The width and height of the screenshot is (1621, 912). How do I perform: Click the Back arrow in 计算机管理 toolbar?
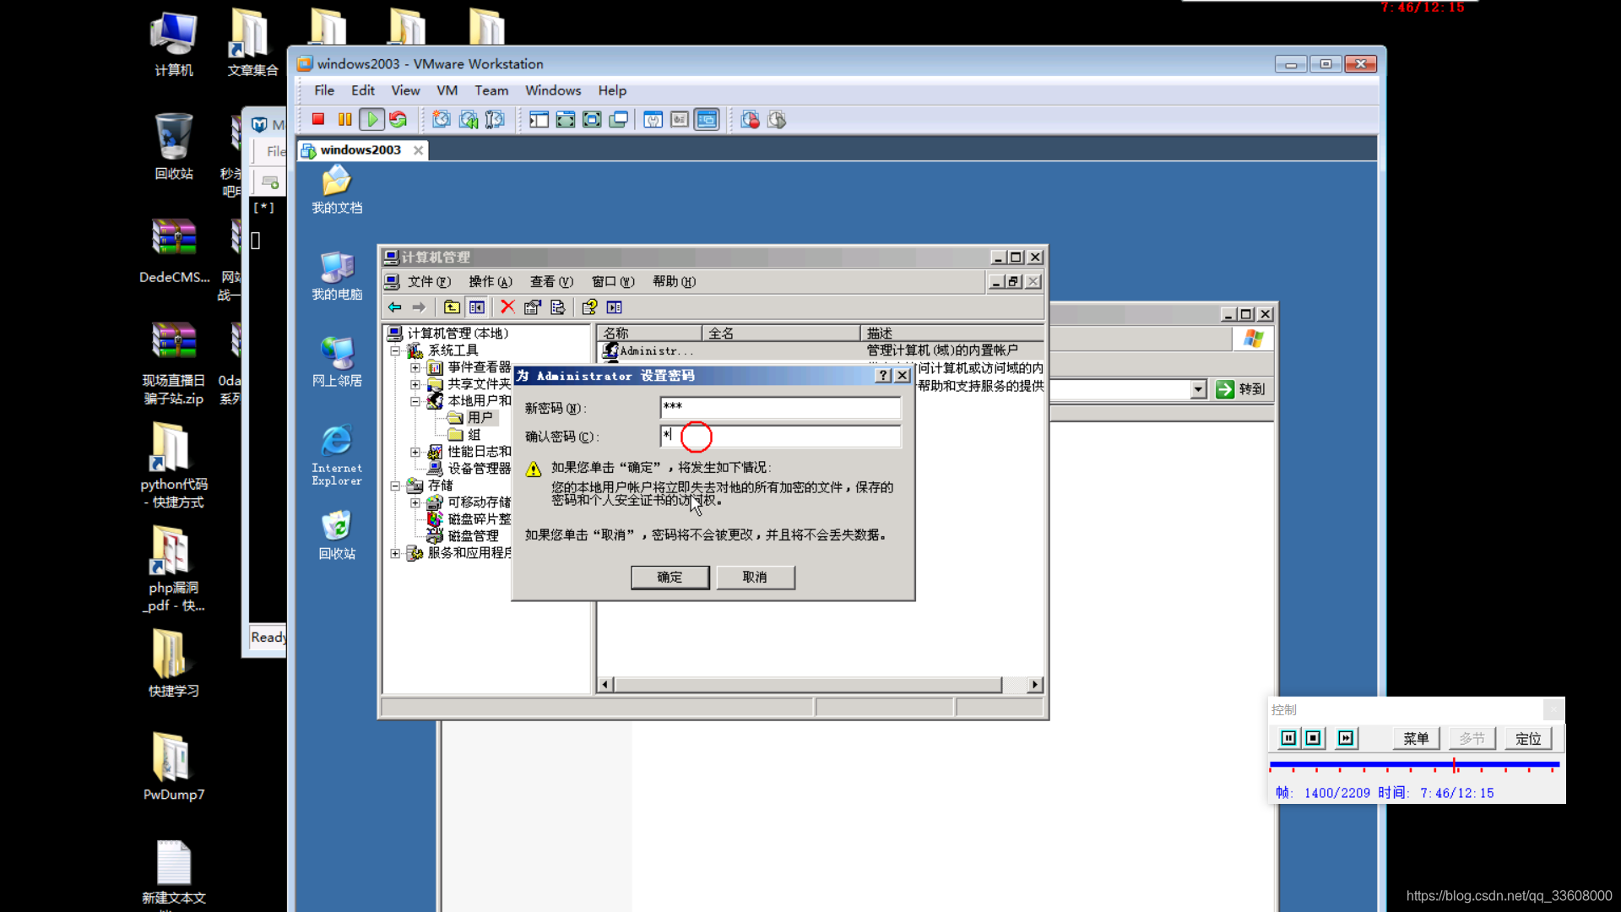tap(394, 307)
